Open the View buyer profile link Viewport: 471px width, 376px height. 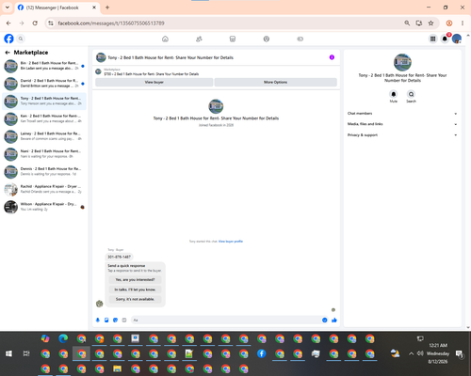click(231, 242)
